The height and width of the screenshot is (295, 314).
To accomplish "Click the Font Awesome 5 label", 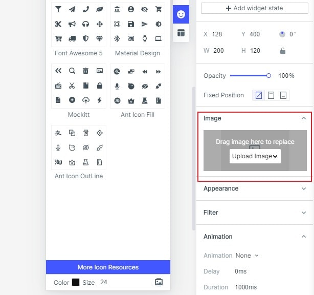I will [79, 53].
